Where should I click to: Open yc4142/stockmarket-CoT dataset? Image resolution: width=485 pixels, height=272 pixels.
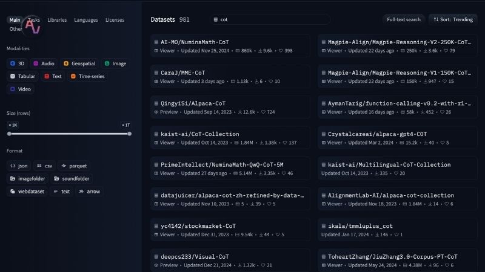click(x=230, y=230)
